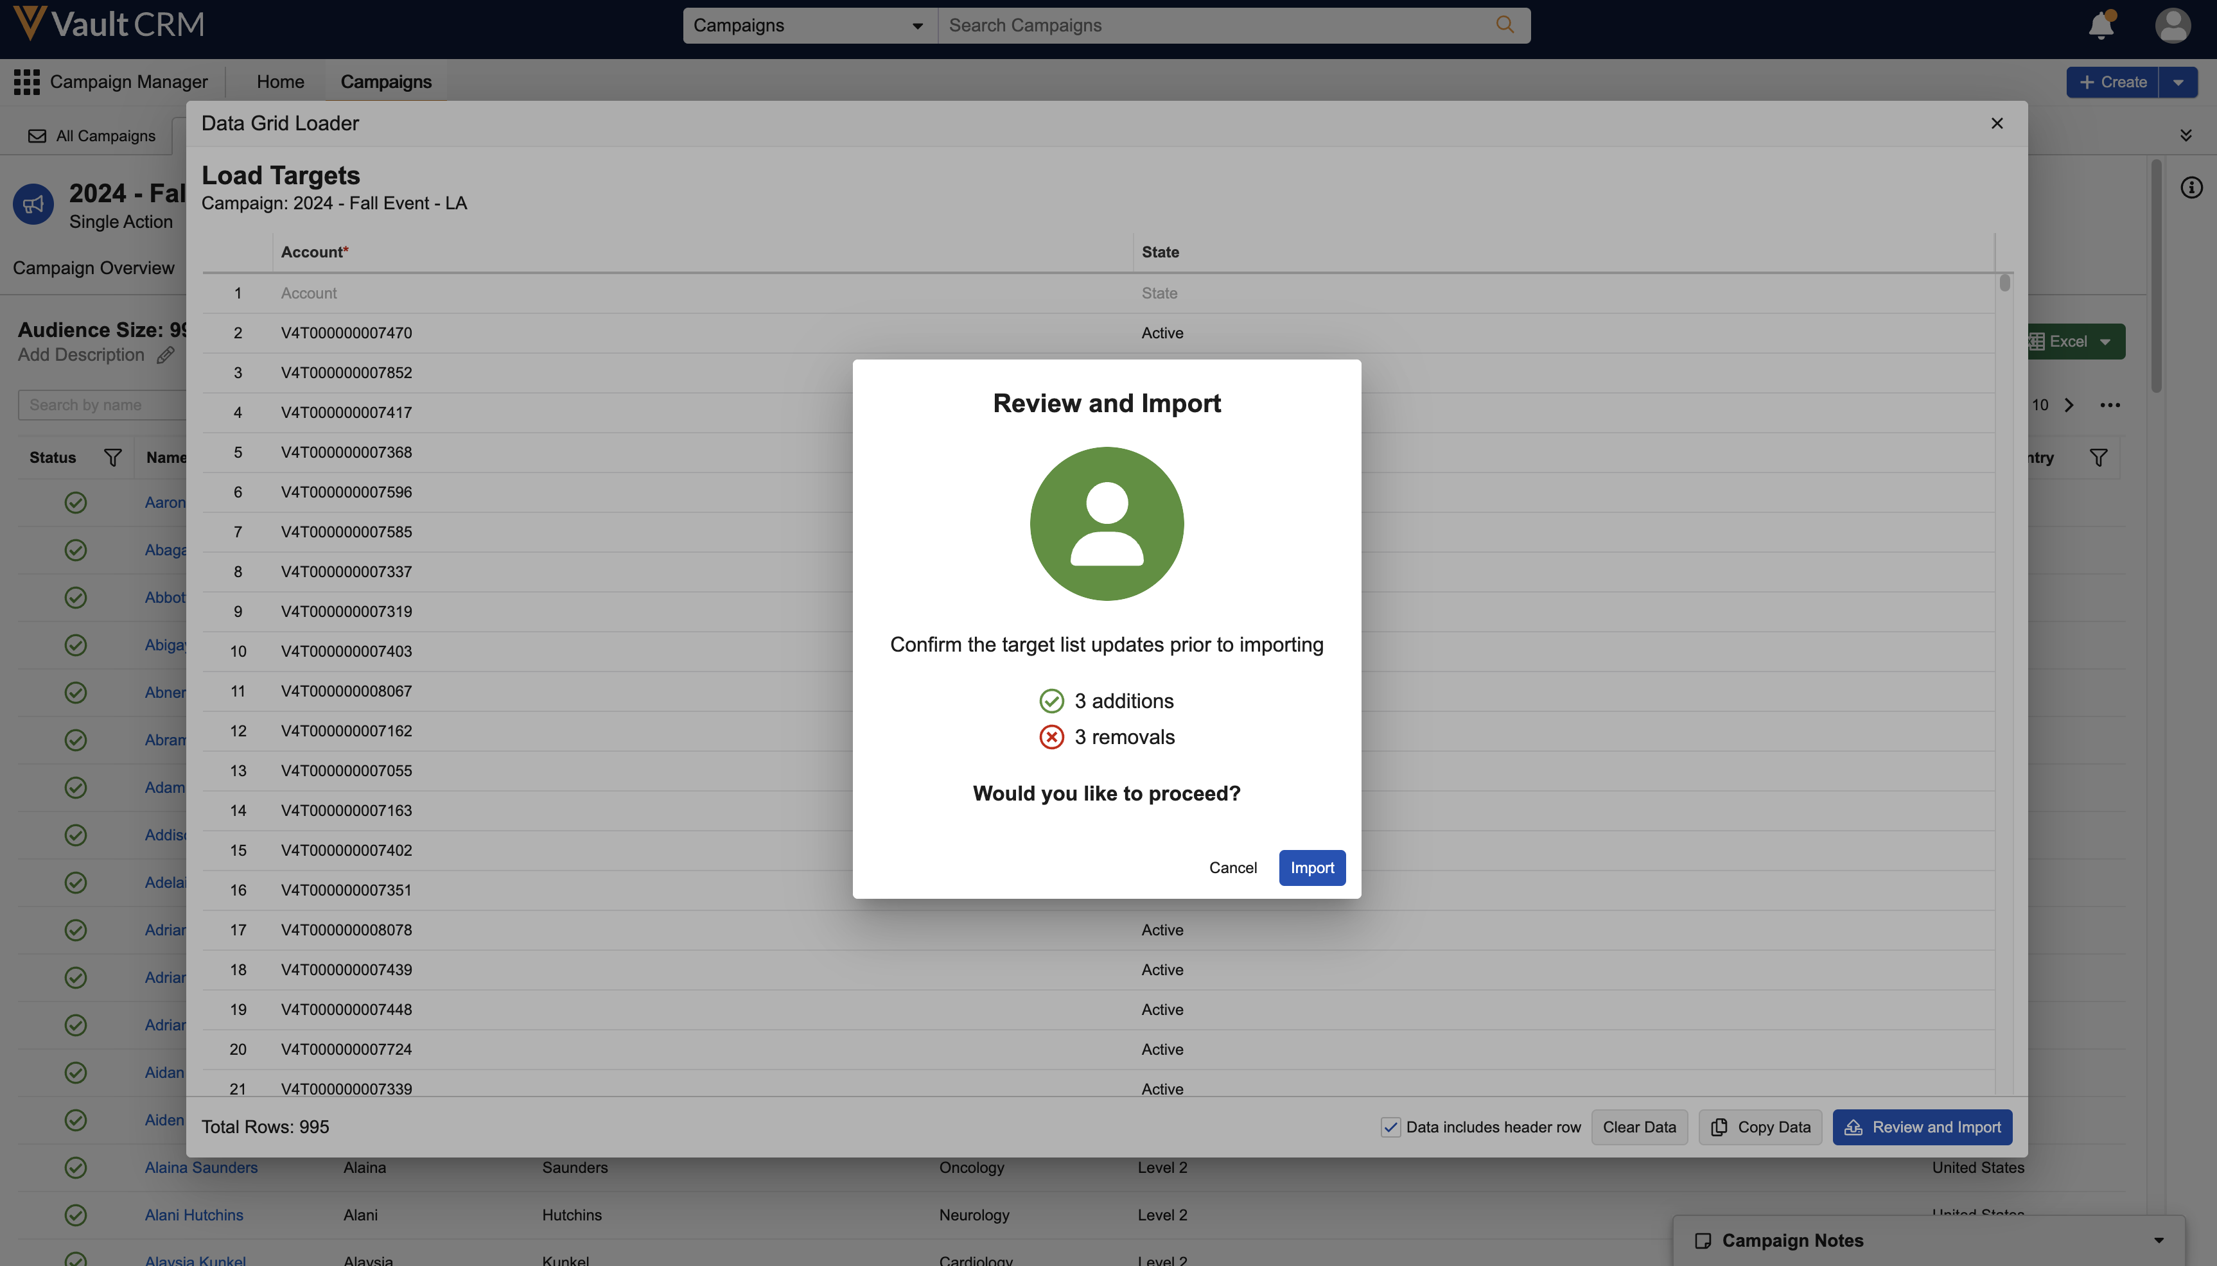Click the search magnifier icon
The image size is (2217, 1266).
pos(1505,25)
